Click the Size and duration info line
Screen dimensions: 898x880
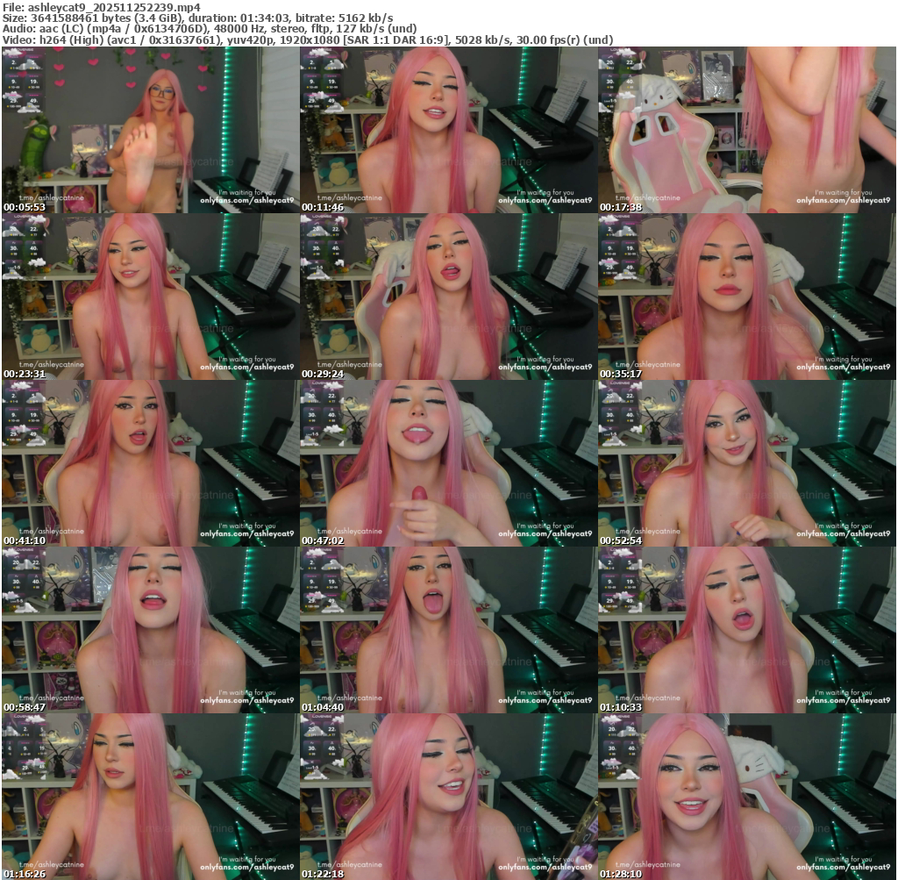pyautogui.click(x=197, y=18)
